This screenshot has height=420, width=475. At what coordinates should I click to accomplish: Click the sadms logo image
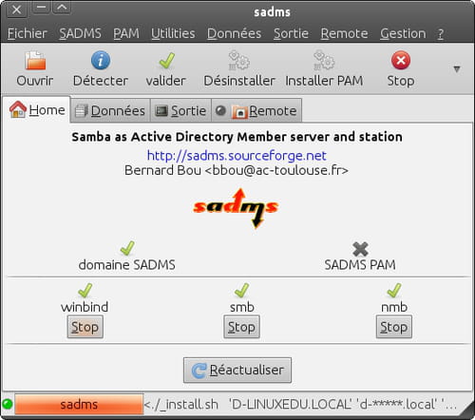[x=236, y=208]
